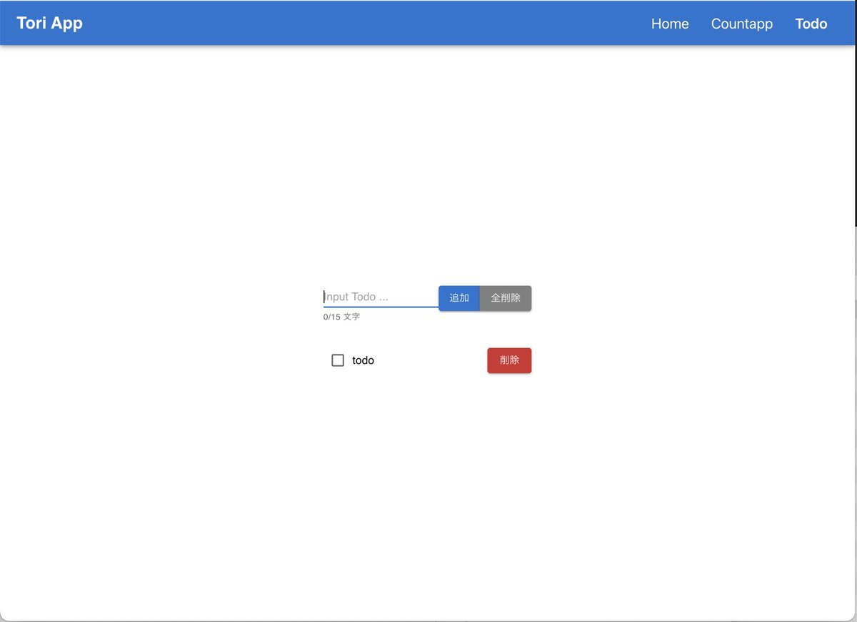Image resolution: width=857 pixels, height=622 pixels.
Task: Click the "todo" item label
Action: pyautogui.click(x=363, y=360)
